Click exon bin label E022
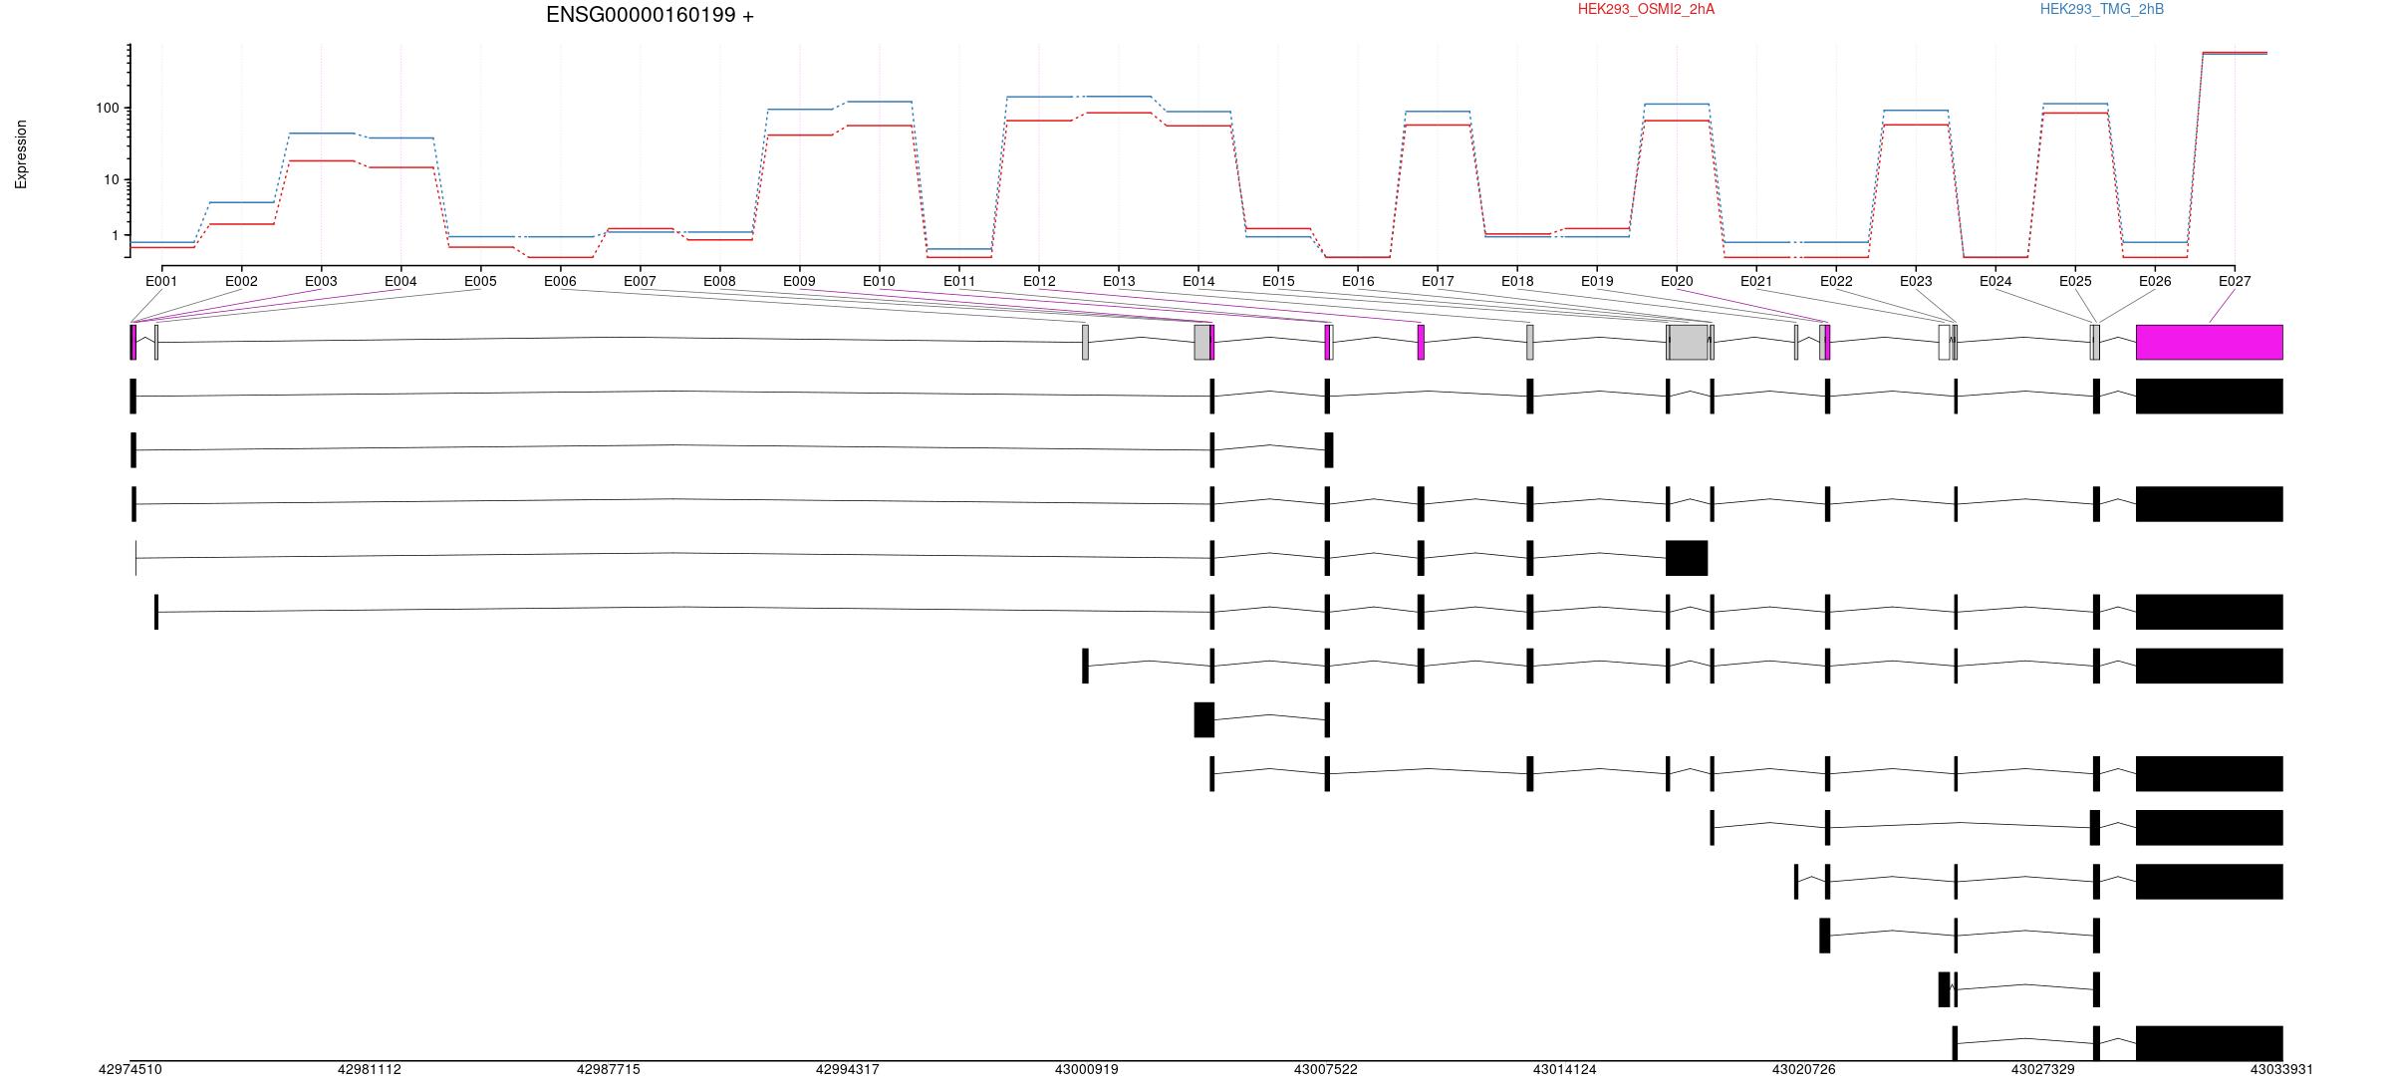The height and width of the screenshot is (1086, 2391). [x=1836, y=281]
